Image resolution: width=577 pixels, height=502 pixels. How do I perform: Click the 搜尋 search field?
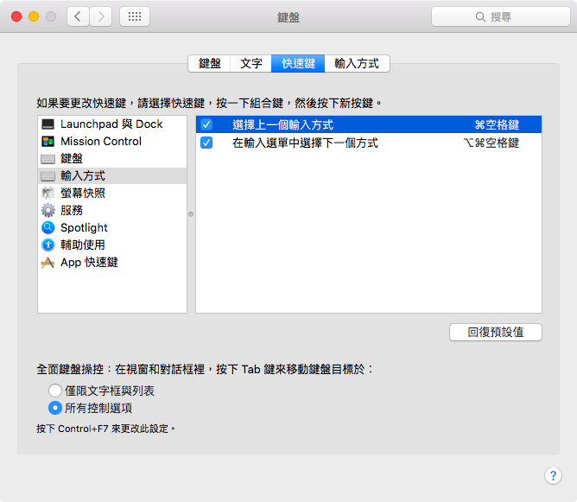click(x=501, y=16)
